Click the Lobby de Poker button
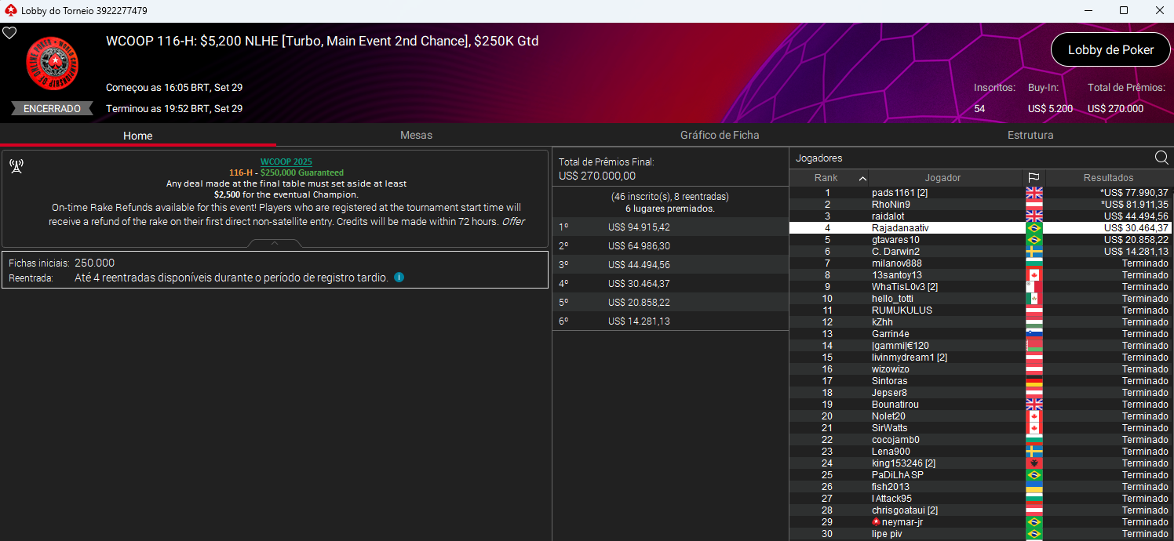This screenshot has width=1174, height=541. pos(1110,49)
